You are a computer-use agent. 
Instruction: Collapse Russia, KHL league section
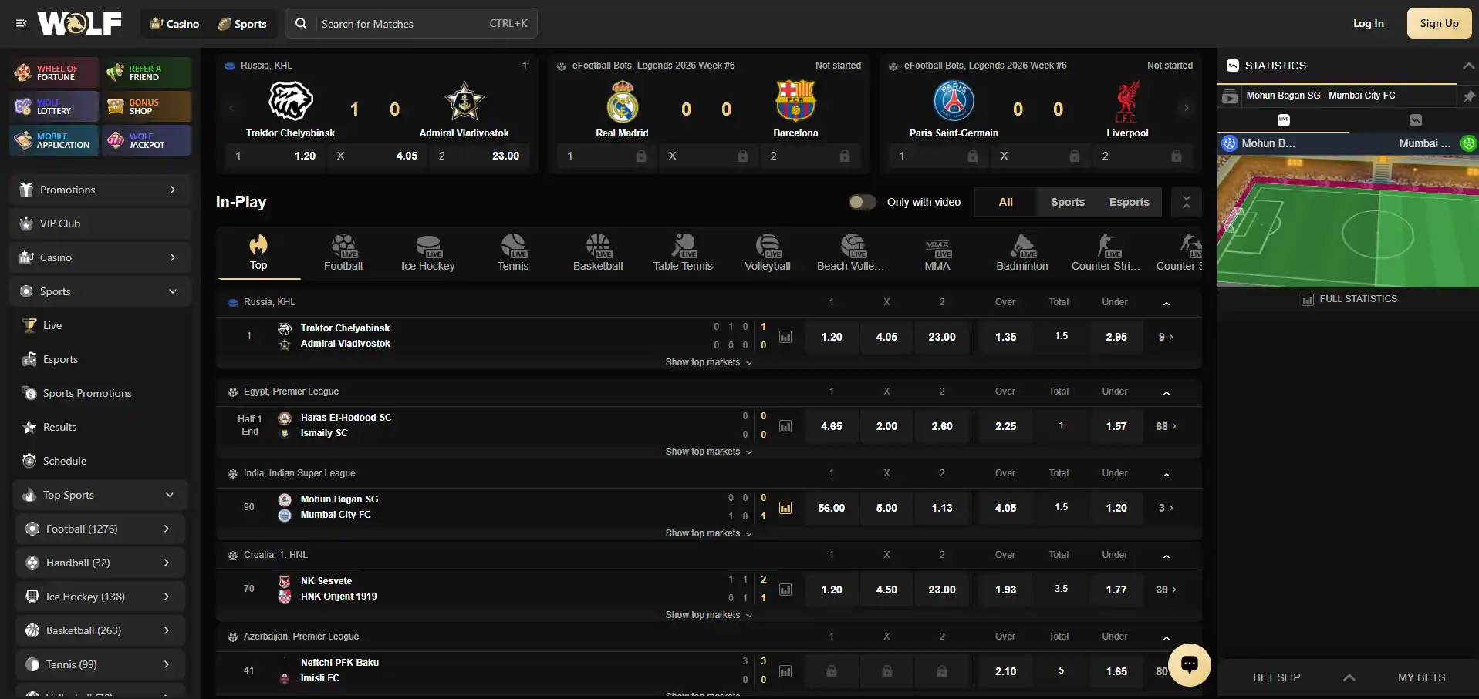(1167, 303)
